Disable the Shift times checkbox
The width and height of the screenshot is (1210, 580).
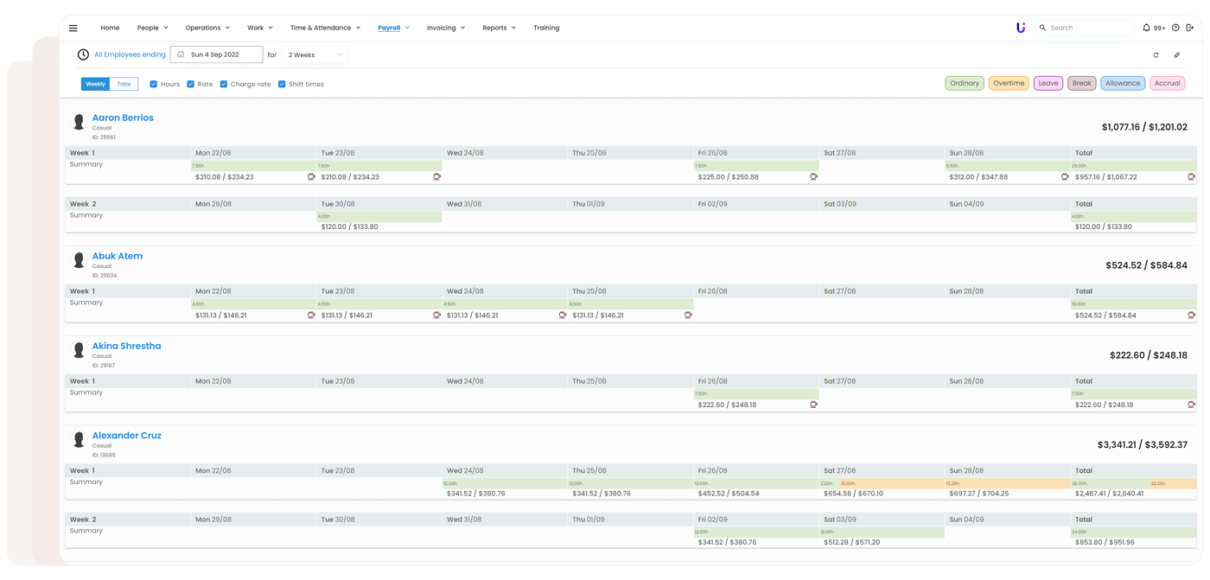(x=282, y=85)
